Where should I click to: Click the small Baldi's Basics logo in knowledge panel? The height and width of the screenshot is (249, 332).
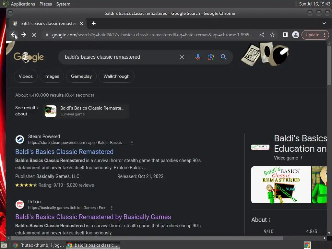(x=260, y=147)
